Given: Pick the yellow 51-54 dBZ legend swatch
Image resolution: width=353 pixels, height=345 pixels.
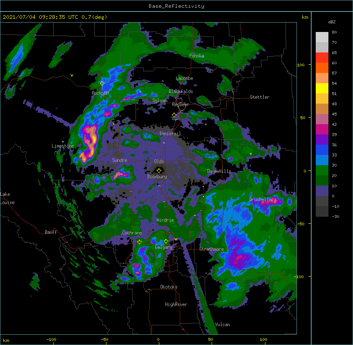Looking at the screenshot, I should click(322, 88).
